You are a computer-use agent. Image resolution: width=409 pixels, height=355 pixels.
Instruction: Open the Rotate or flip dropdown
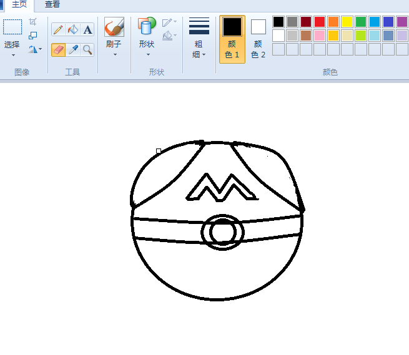35,49
